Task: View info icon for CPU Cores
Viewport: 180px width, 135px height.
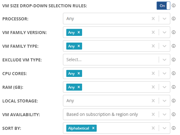Action: (173, 73)
